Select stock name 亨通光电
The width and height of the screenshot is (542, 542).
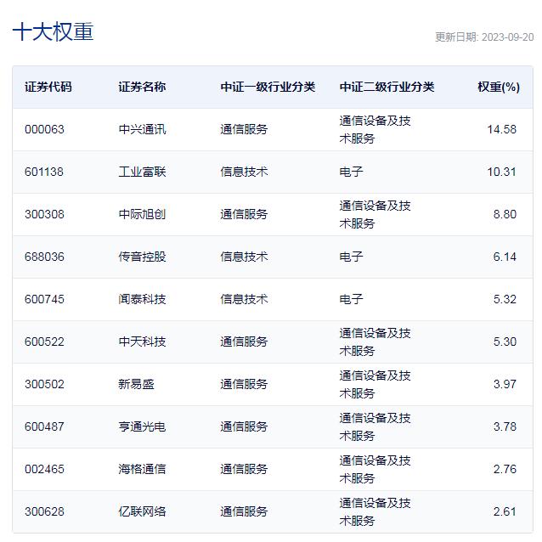142,427
